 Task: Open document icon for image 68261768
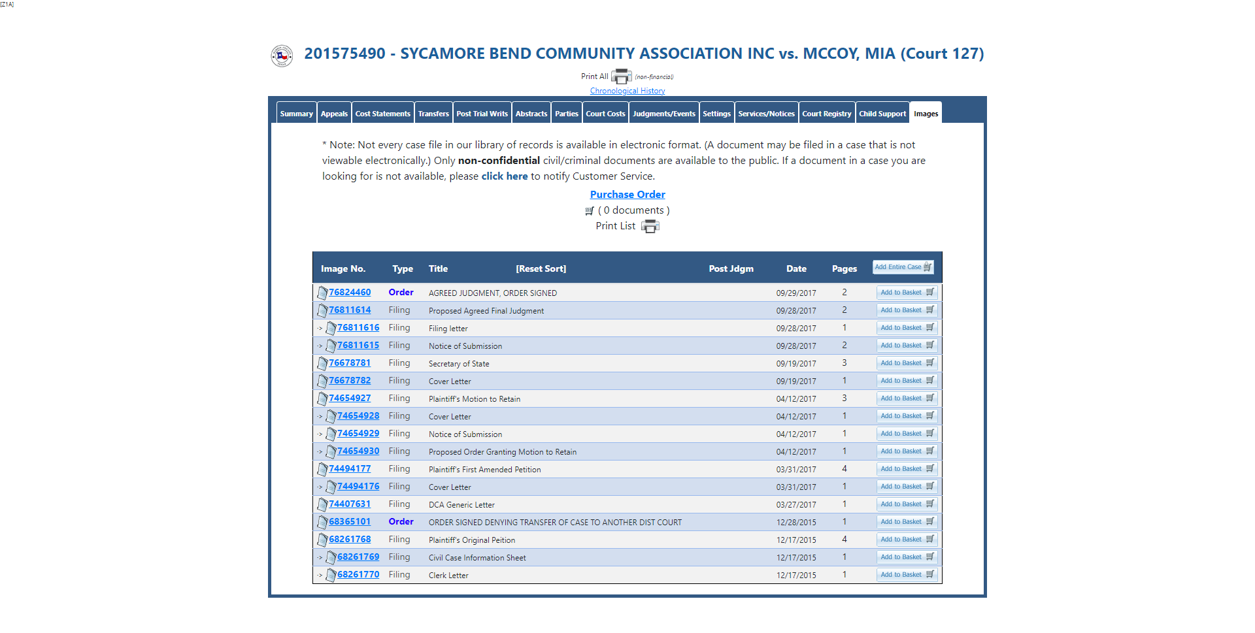pos(322,540)
